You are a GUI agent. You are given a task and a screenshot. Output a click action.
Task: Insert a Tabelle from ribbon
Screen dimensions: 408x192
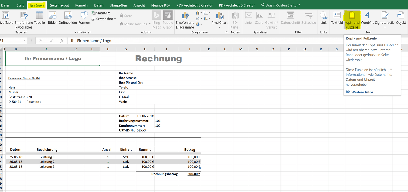coord(40,18)
